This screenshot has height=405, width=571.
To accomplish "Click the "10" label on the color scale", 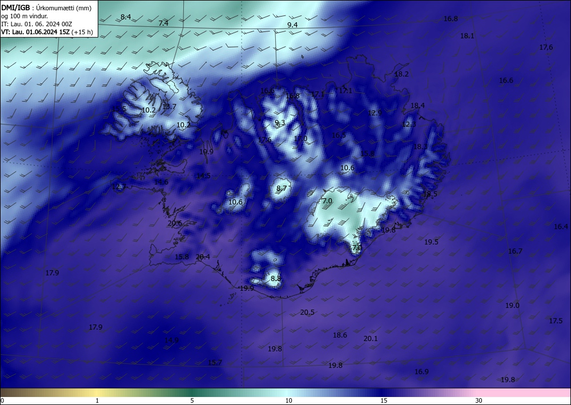I will [288, 401].
